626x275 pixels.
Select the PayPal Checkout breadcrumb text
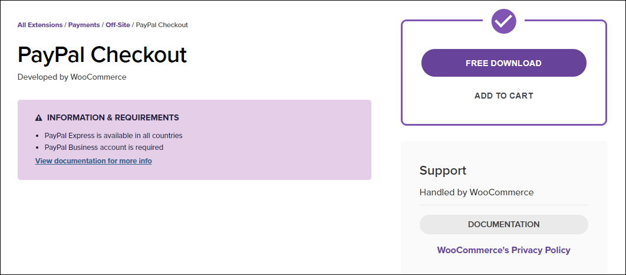162,25
